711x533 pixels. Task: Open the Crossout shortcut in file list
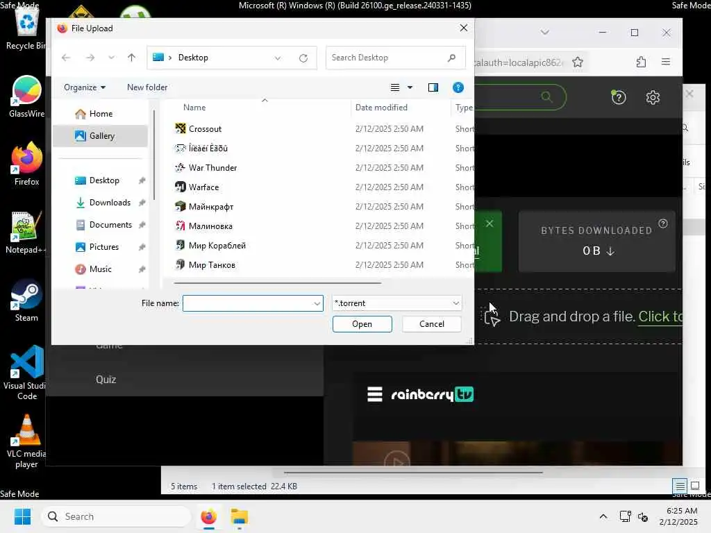click(205, 128)
